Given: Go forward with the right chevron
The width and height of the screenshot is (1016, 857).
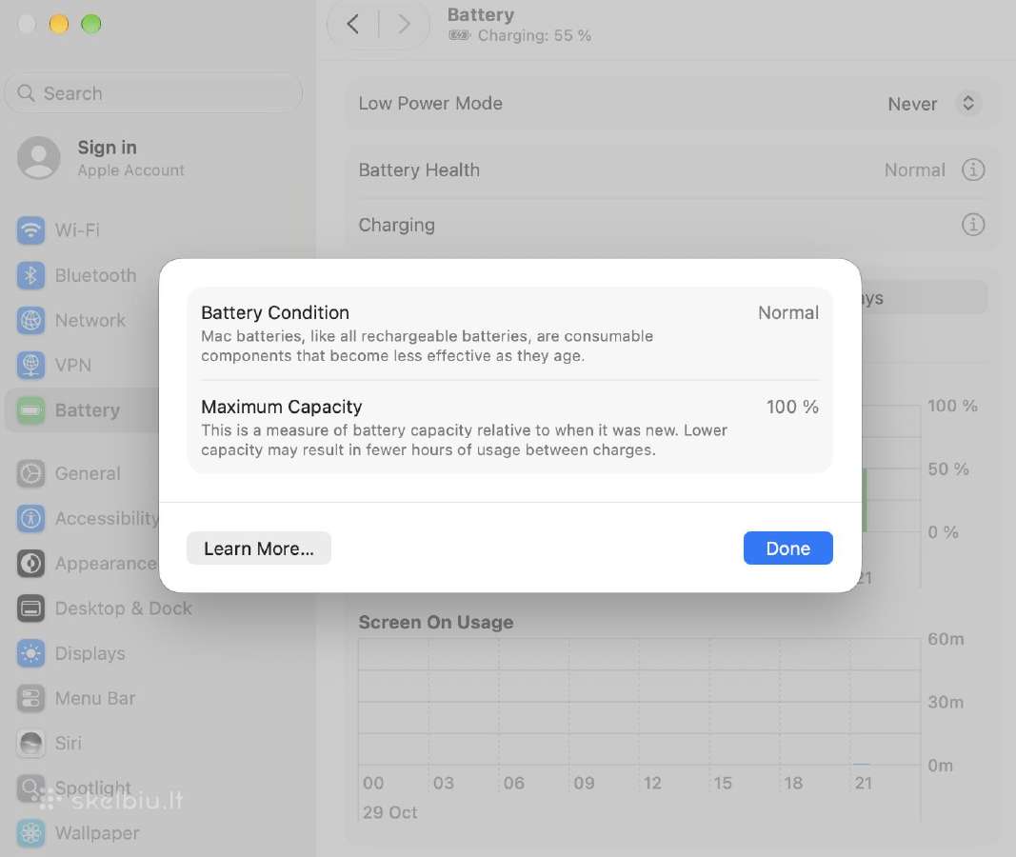Looking at the screenshot, I should [x=404, y=25].
